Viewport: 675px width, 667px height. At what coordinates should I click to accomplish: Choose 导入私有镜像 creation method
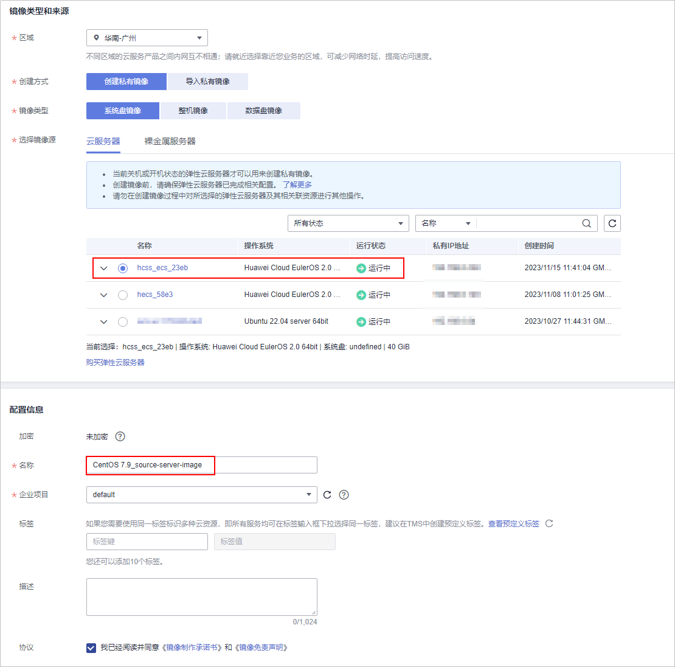coord(207,82)
